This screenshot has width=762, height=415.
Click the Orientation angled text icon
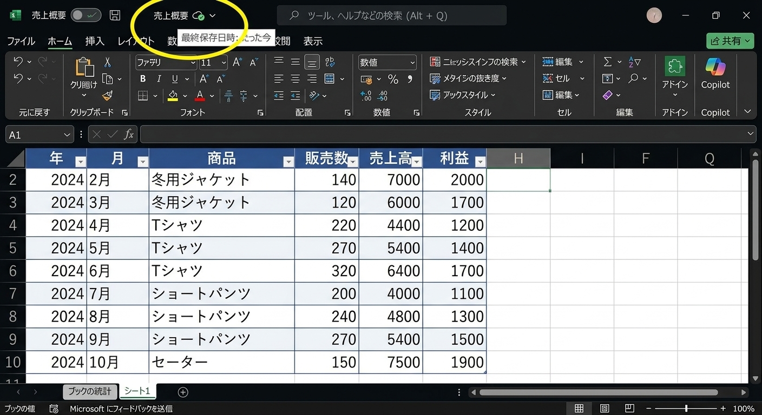click(x=314, y=96)
